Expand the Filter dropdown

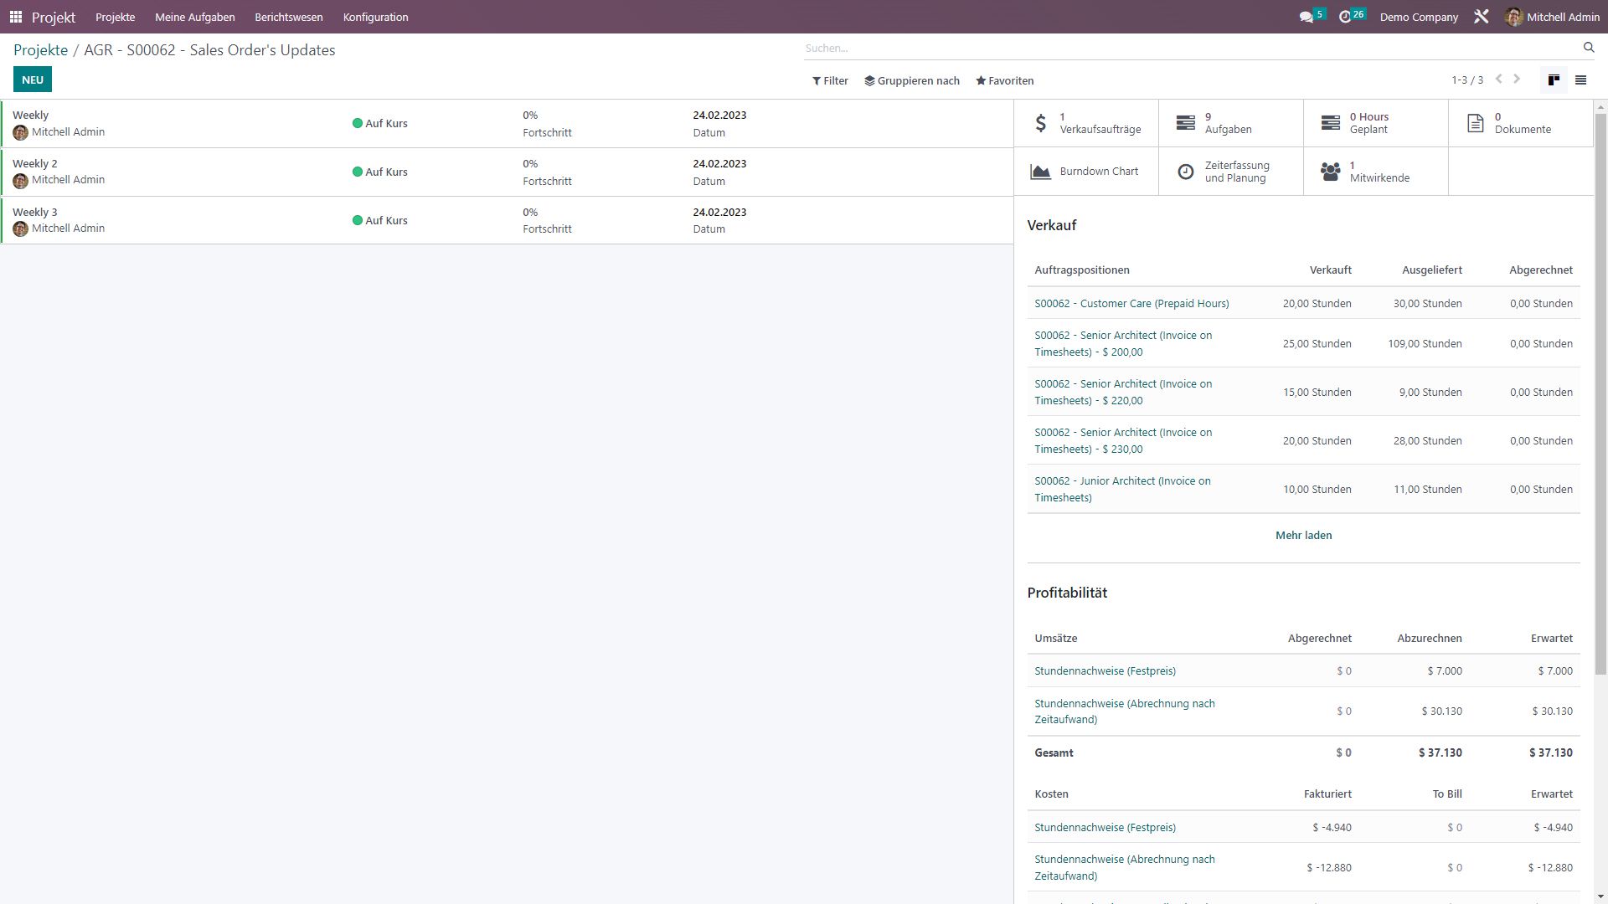coord(830,81)
